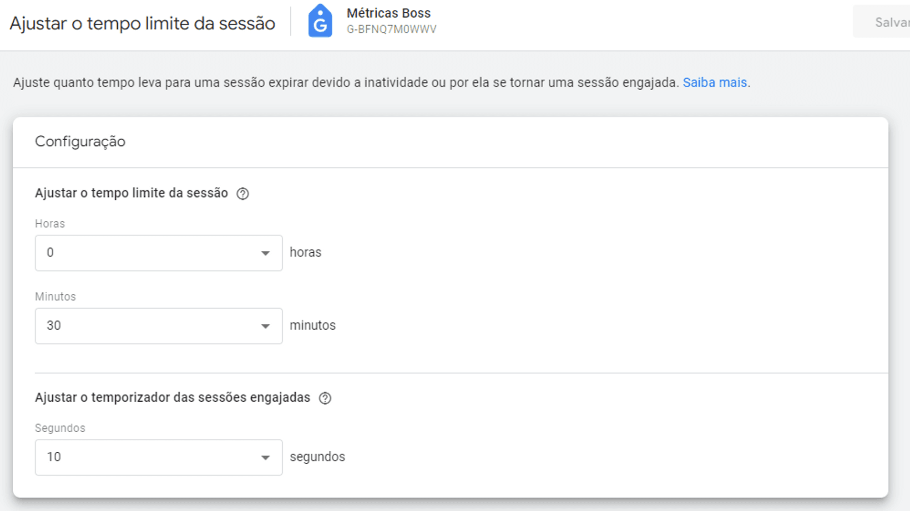910x511 pixels.
Task: Expand the Segundos dropdown arrow
Action: 265,458
